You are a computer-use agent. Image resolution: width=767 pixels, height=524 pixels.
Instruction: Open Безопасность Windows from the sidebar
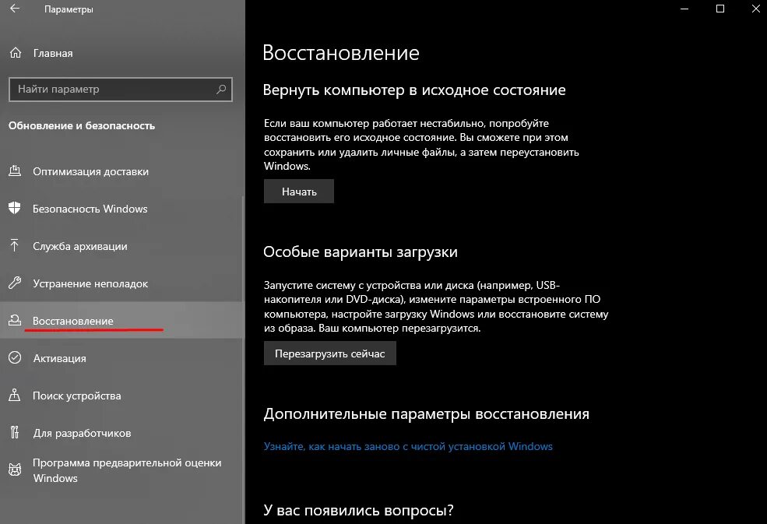point(90,209)
